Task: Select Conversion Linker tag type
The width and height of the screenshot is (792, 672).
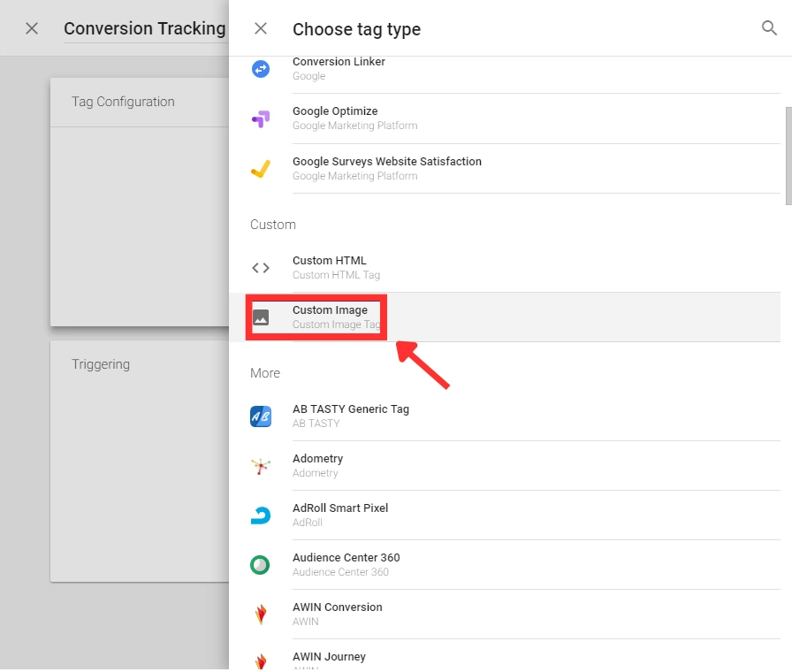Action: click(x=505, y=74)
